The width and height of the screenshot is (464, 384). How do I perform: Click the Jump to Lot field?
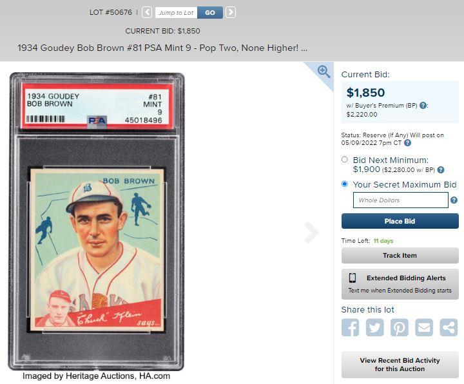(176, 13)
